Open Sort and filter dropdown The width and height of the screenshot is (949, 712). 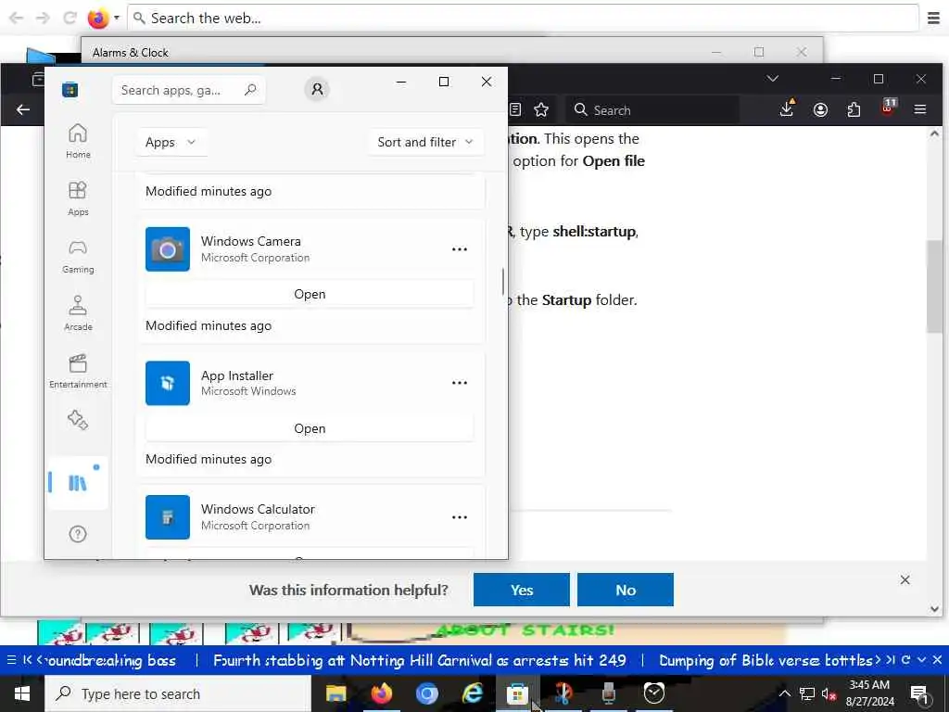click(x=425, y=142)
